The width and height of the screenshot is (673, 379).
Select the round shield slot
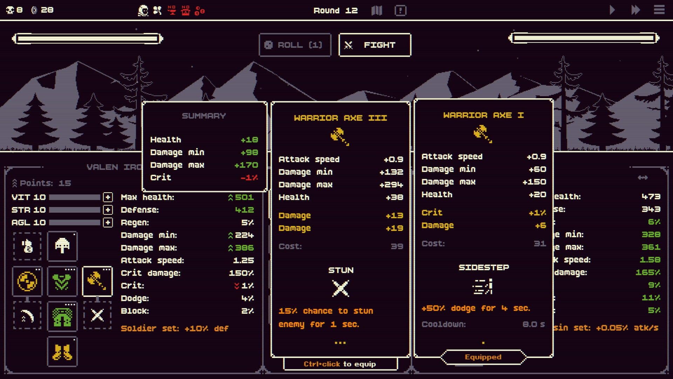(27, 281)
